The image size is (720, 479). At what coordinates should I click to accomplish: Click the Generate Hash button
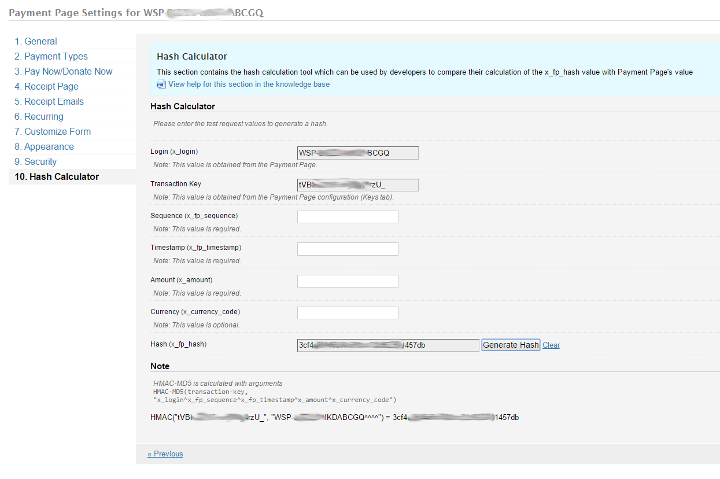[x=511, y=345]
